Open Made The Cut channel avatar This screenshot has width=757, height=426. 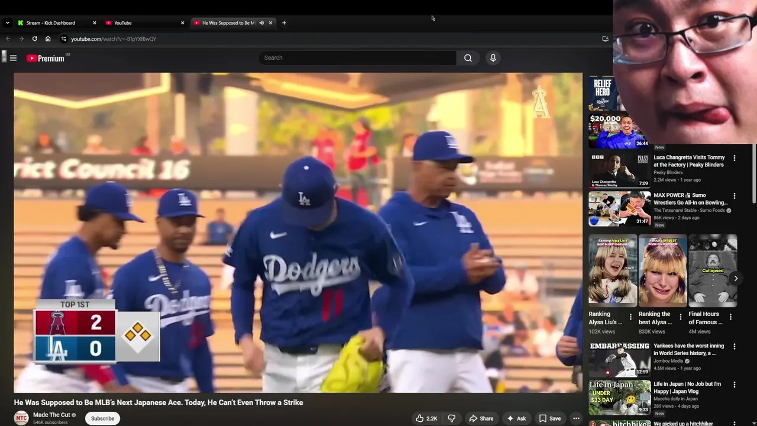[x=21, y=418]
